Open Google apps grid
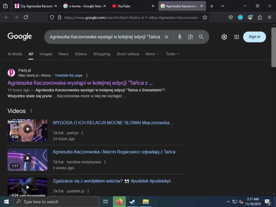276x207 pixels. [x=237, y=37]
